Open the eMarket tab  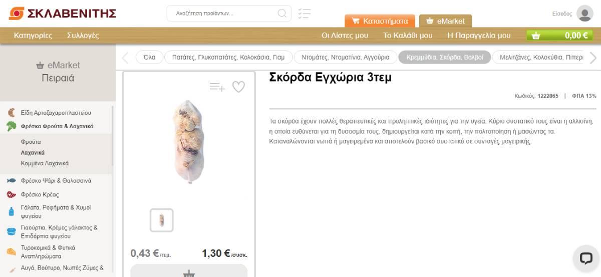point(445,21)
